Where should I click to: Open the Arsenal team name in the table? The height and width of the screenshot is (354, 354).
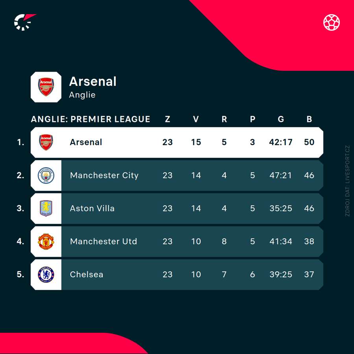pos(86,142)
